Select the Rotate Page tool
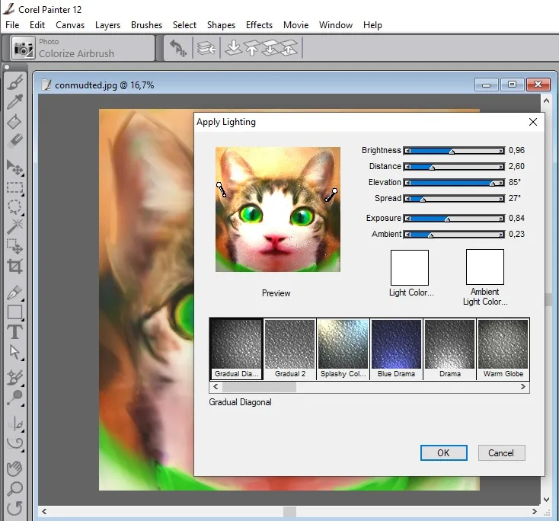This screenshot has height=521, width=559. coord(14,508)
